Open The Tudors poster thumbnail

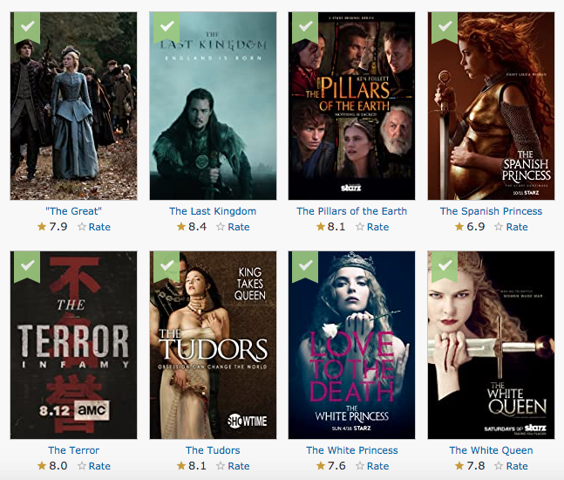coord(213,345)
